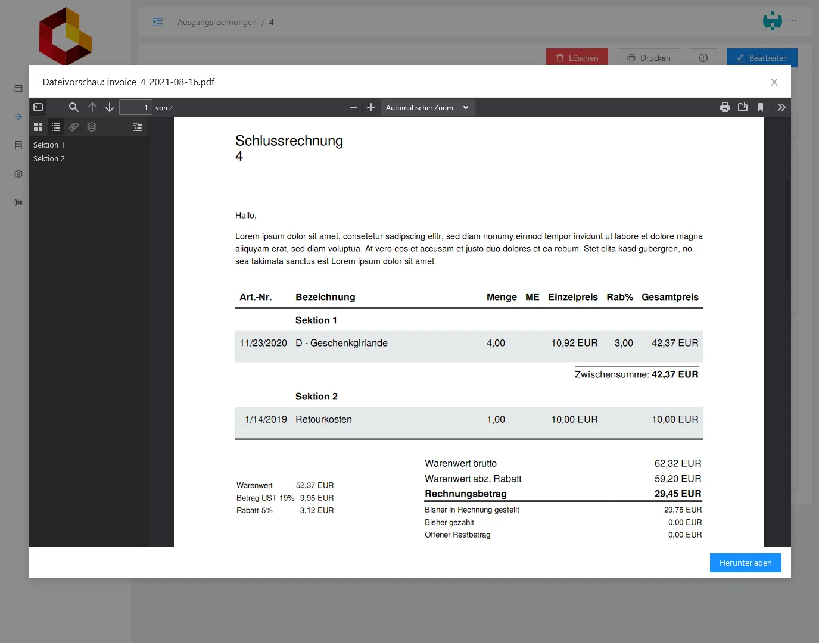Click the Ausgangsrechnungen breadcrumb link

(x=217, y=22)
